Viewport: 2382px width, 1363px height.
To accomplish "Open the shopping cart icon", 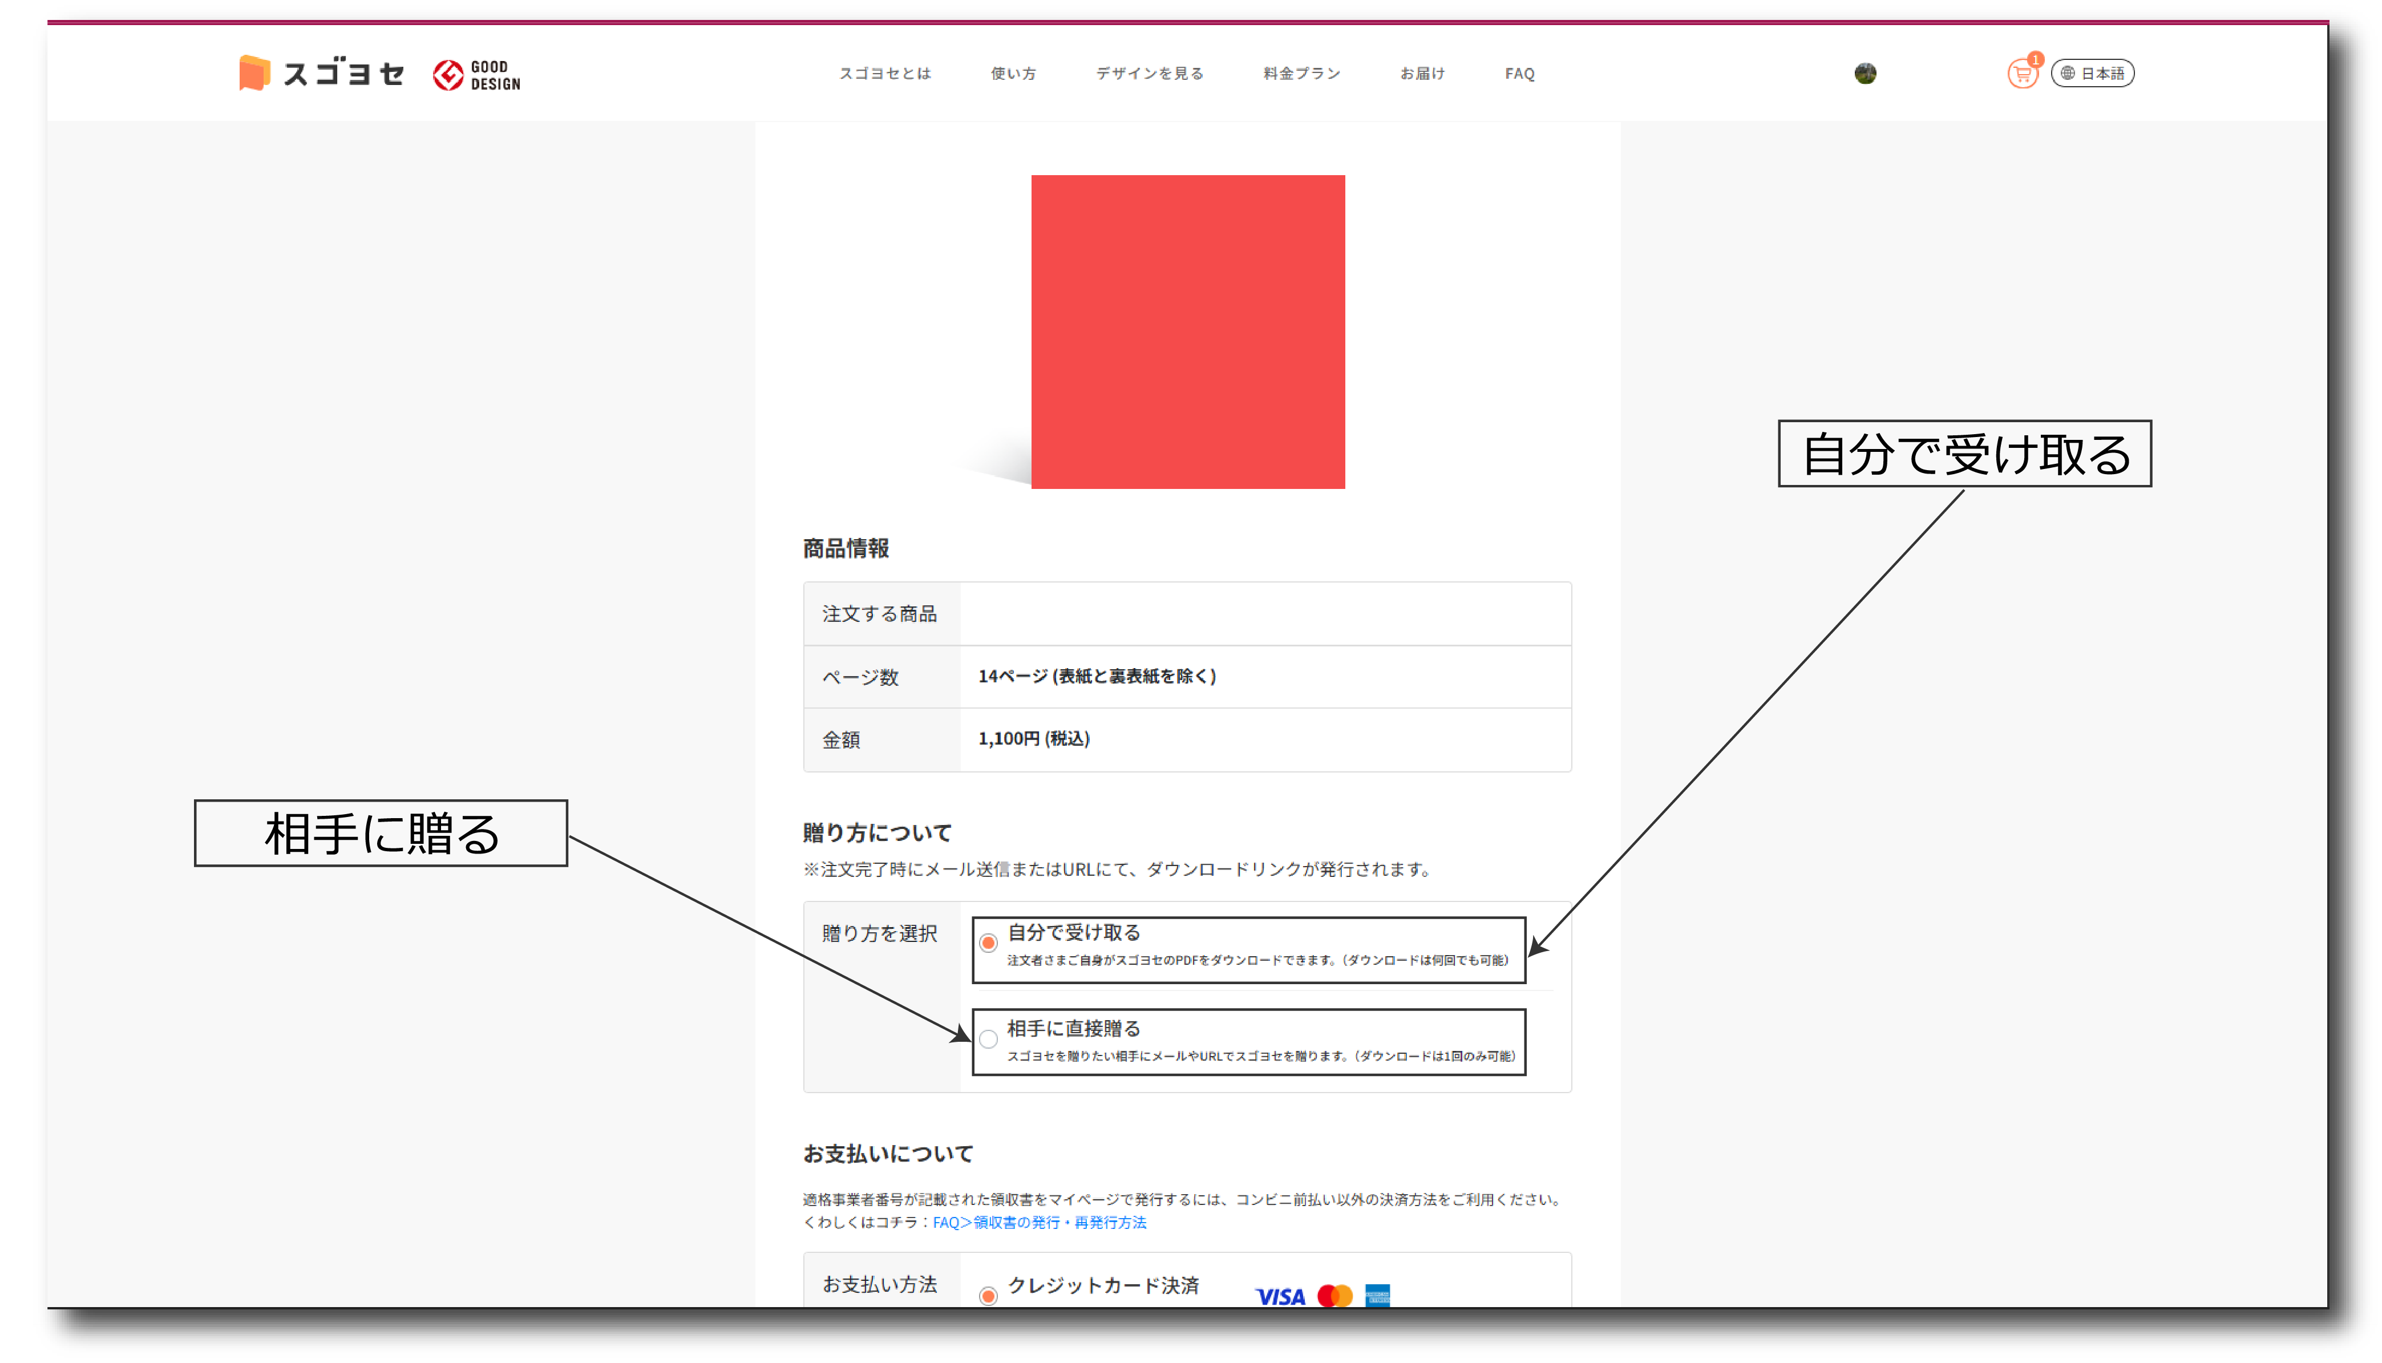I will [x=2021, y=75].
